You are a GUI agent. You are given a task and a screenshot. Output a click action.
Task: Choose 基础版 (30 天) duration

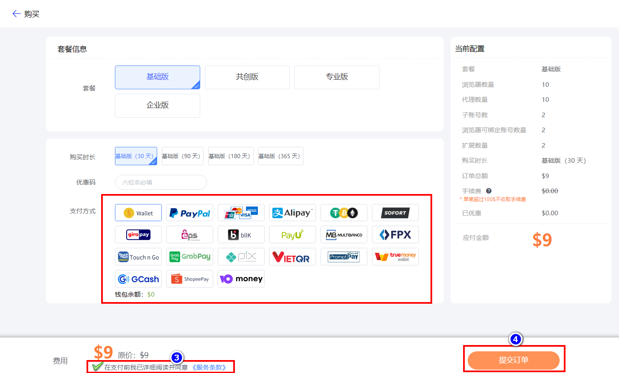click(136, 156)
